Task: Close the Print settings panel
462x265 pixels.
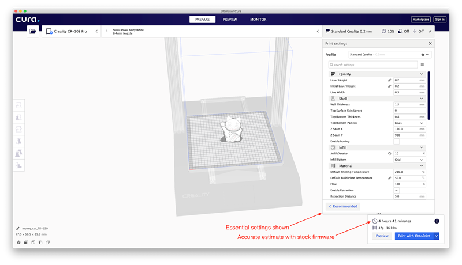Action: (x=430, y=43)
